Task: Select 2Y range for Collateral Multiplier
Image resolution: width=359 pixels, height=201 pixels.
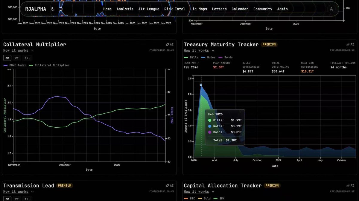Action: [17, 58]
